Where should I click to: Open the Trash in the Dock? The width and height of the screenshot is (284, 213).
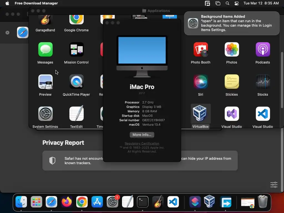[263, 201]
